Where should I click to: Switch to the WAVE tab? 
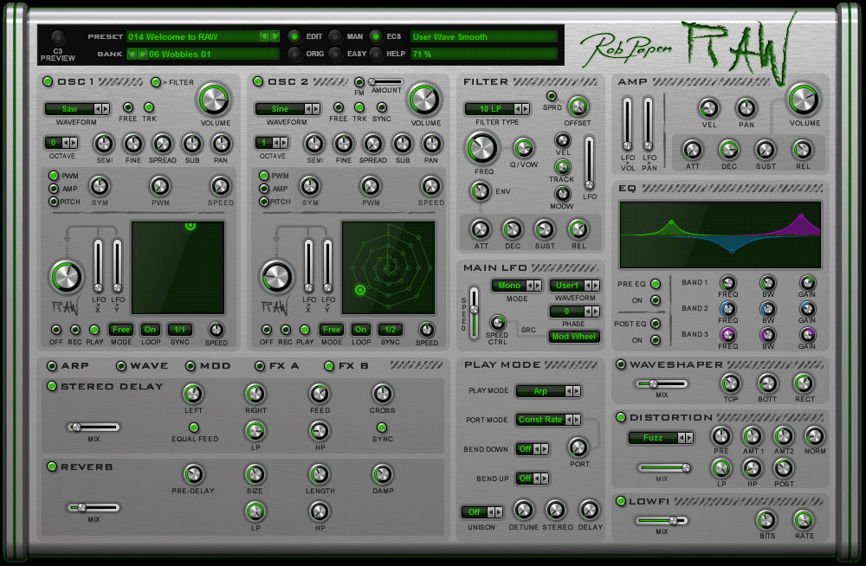click(121, 365)
